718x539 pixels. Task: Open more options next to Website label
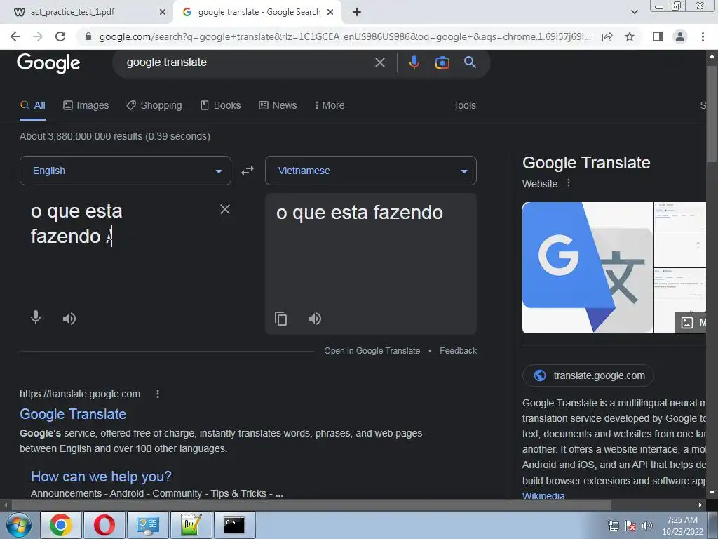pyautogui.click(x=568, y=183)
